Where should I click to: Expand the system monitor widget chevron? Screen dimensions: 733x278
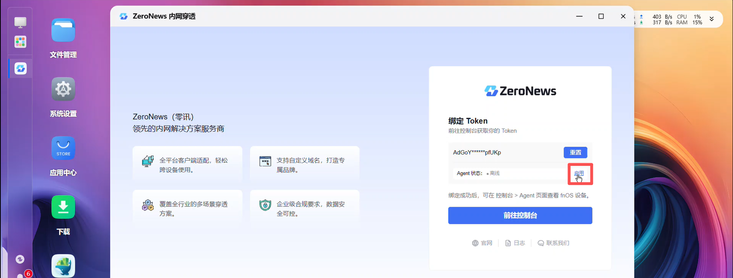click(x=712, y=19)
